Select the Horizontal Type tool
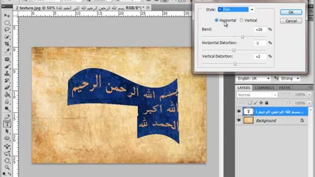Screen dimensions: 315x177 [x=7, y=124]
